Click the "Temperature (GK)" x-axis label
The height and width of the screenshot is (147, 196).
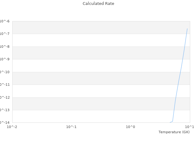point(174,132)
